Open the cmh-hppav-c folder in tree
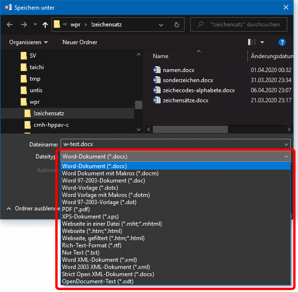 click(51, 125)
